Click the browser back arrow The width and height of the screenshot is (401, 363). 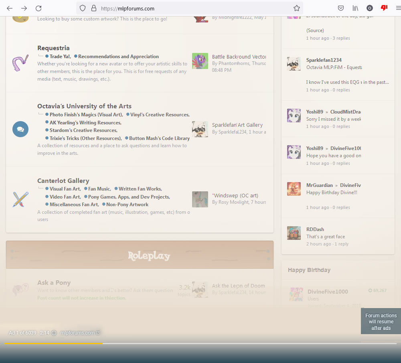click(10, 8)
